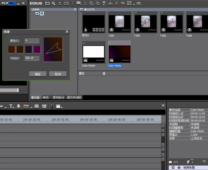The width and height of the screenshot is (208, 170).
Task: Click the 取消 button in color dialog
Action: (x=58, y=74)
